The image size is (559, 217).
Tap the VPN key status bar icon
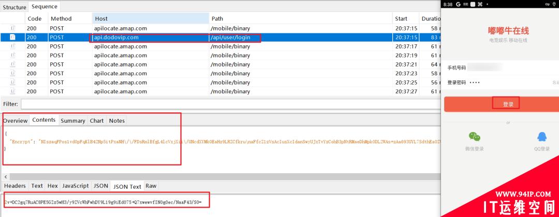coord(548,4)
